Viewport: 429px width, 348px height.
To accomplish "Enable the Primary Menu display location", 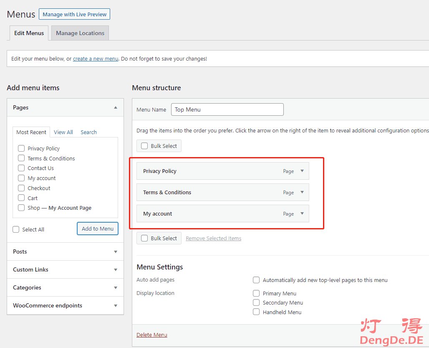I will click(x=256, y=293).
